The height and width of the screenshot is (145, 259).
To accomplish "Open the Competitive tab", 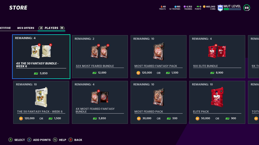I will click(x=5, y=28).
